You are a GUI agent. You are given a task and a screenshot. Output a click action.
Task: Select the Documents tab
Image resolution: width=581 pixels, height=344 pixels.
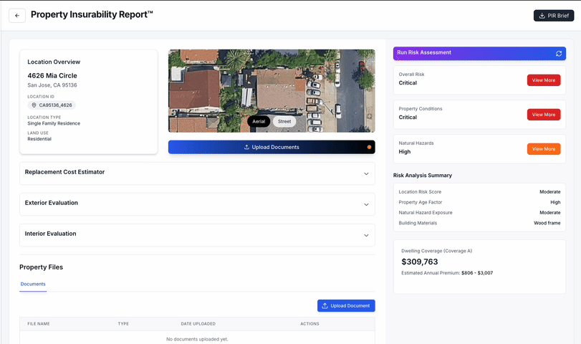click(33, 285)
